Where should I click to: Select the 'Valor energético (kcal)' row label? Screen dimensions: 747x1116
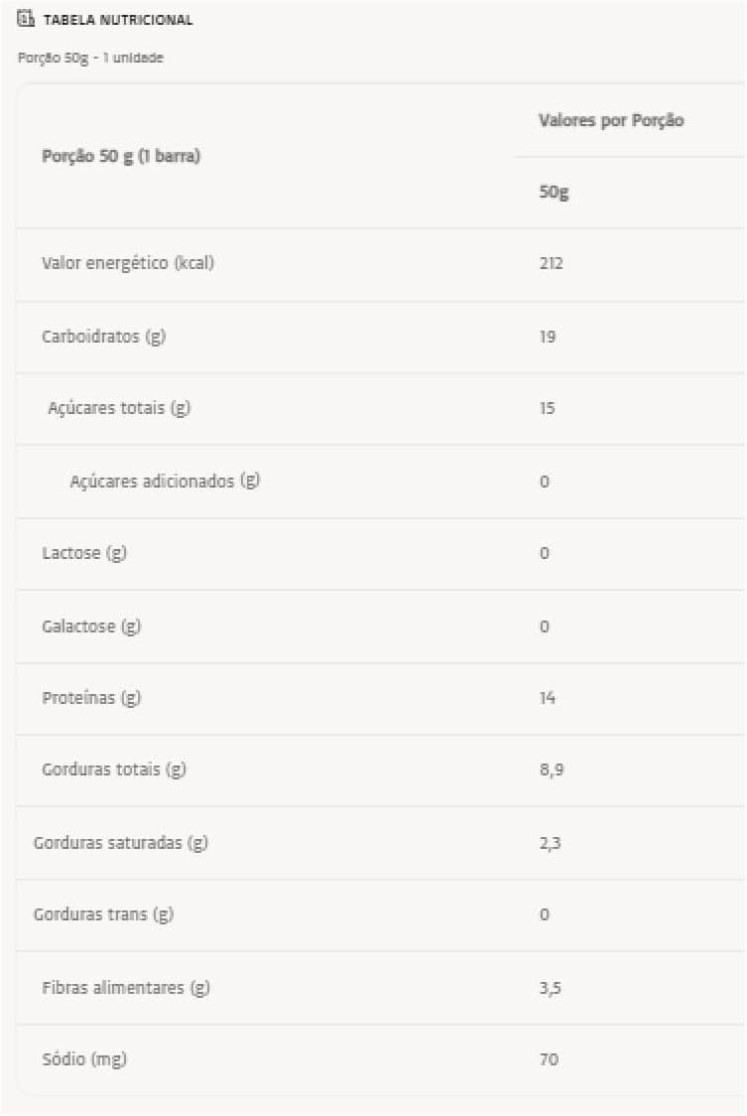(x=128, y=264)
